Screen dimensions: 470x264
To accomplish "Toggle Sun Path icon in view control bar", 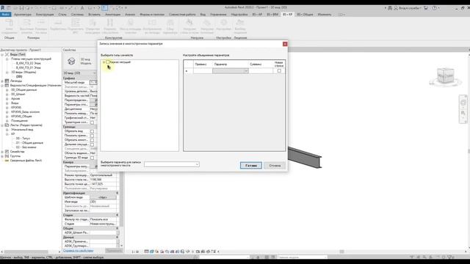I will point(156,252).
